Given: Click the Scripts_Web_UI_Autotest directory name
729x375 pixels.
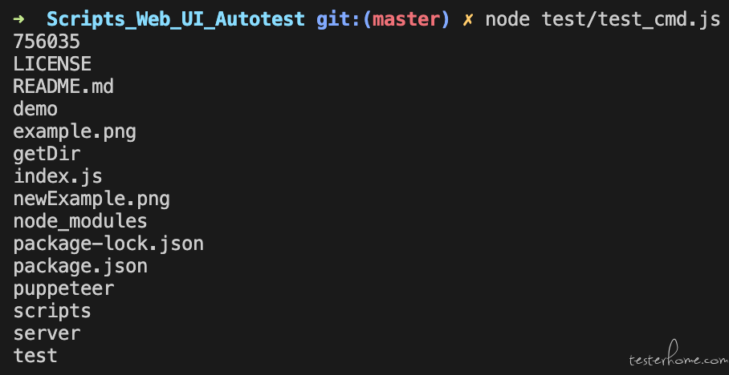Looking at the screenshot, I should coord(176,20).
